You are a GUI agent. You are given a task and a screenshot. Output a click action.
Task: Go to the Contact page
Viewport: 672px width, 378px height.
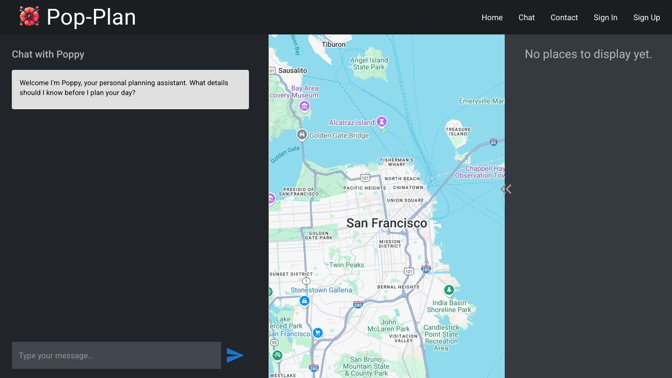click(564, 17)
